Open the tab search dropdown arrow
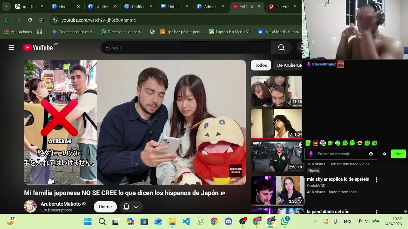408x229 pixels. tap(6, 6)
